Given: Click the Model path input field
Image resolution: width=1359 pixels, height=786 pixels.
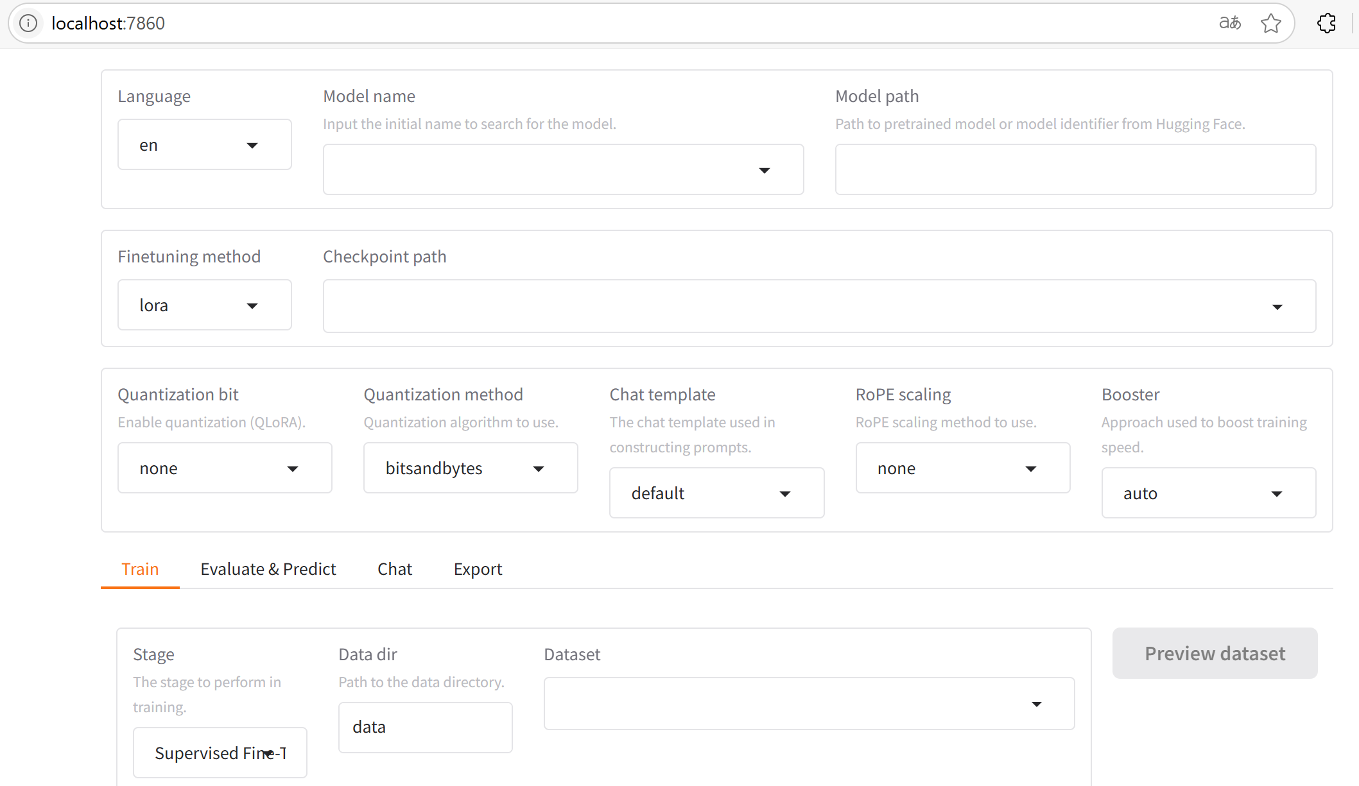Looking at the screenshot, I should (x=1075, y=170).
